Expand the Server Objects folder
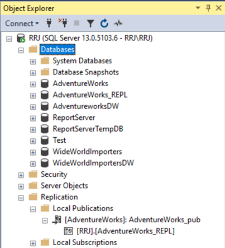Screen dimensions: 225x248 pyautogui.click(x=21, y=186)
